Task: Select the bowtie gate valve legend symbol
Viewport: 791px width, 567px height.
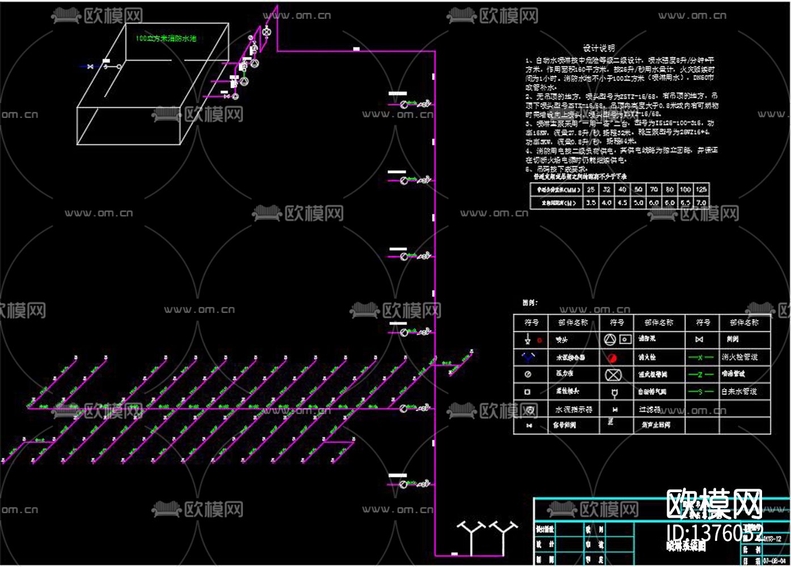Action: click(699, 340)
